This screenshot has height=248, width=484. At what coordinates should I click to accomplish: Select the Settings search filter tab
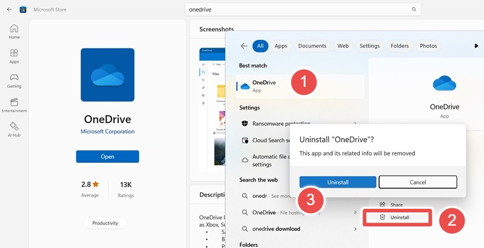point(370,46)
